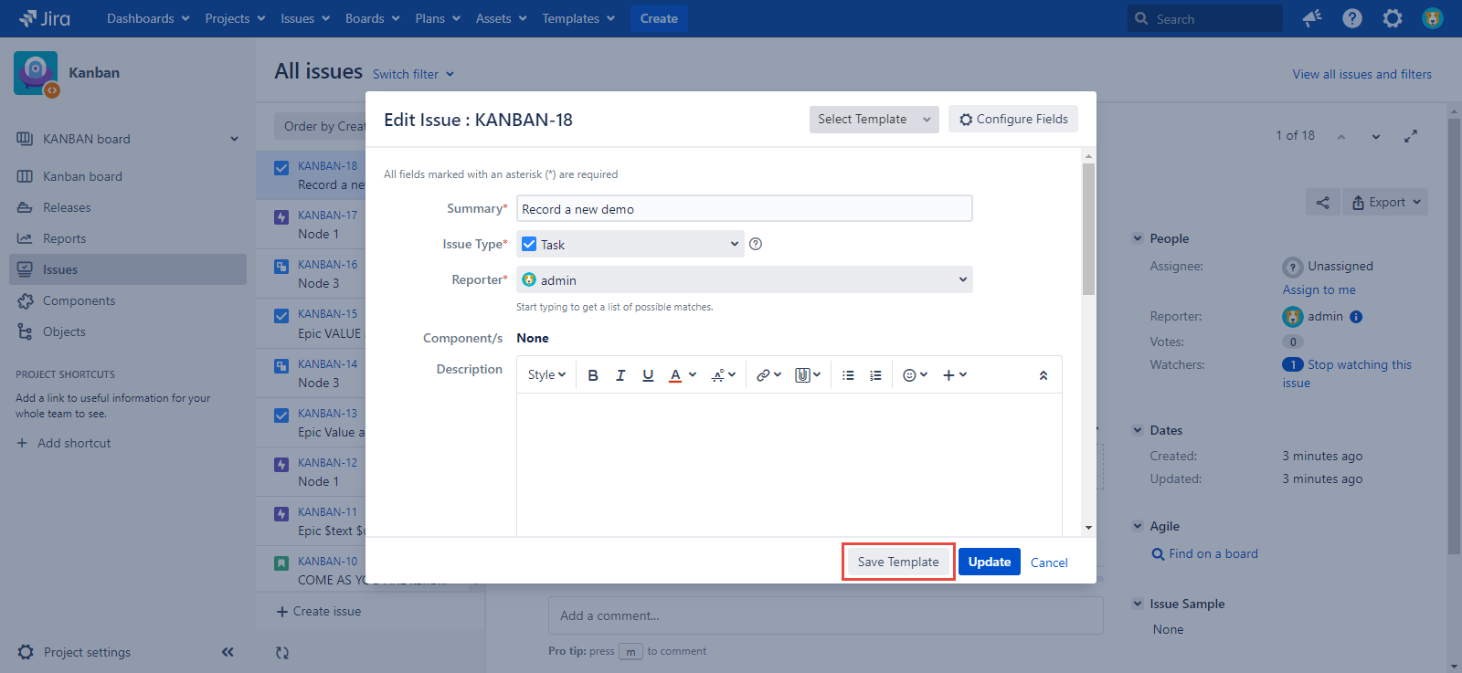This screenshot has height=673, width=1462.
Task: Click the dialog vertical scrollbar
Action: 1088,228
